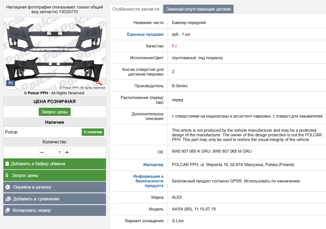Click the back arrow icon on the Перейти в каталог button

pyautogui.click(x=8, y=187)
